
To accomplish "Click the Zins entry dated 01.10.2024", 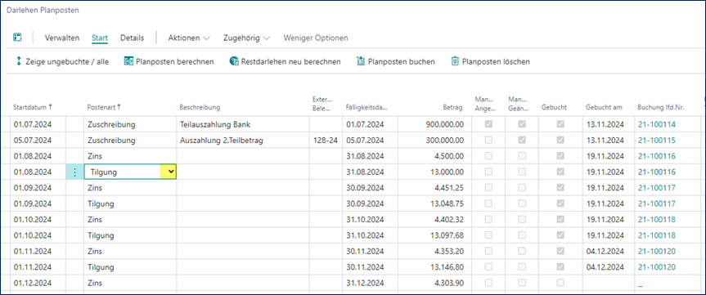I will (x=95, y=220).
